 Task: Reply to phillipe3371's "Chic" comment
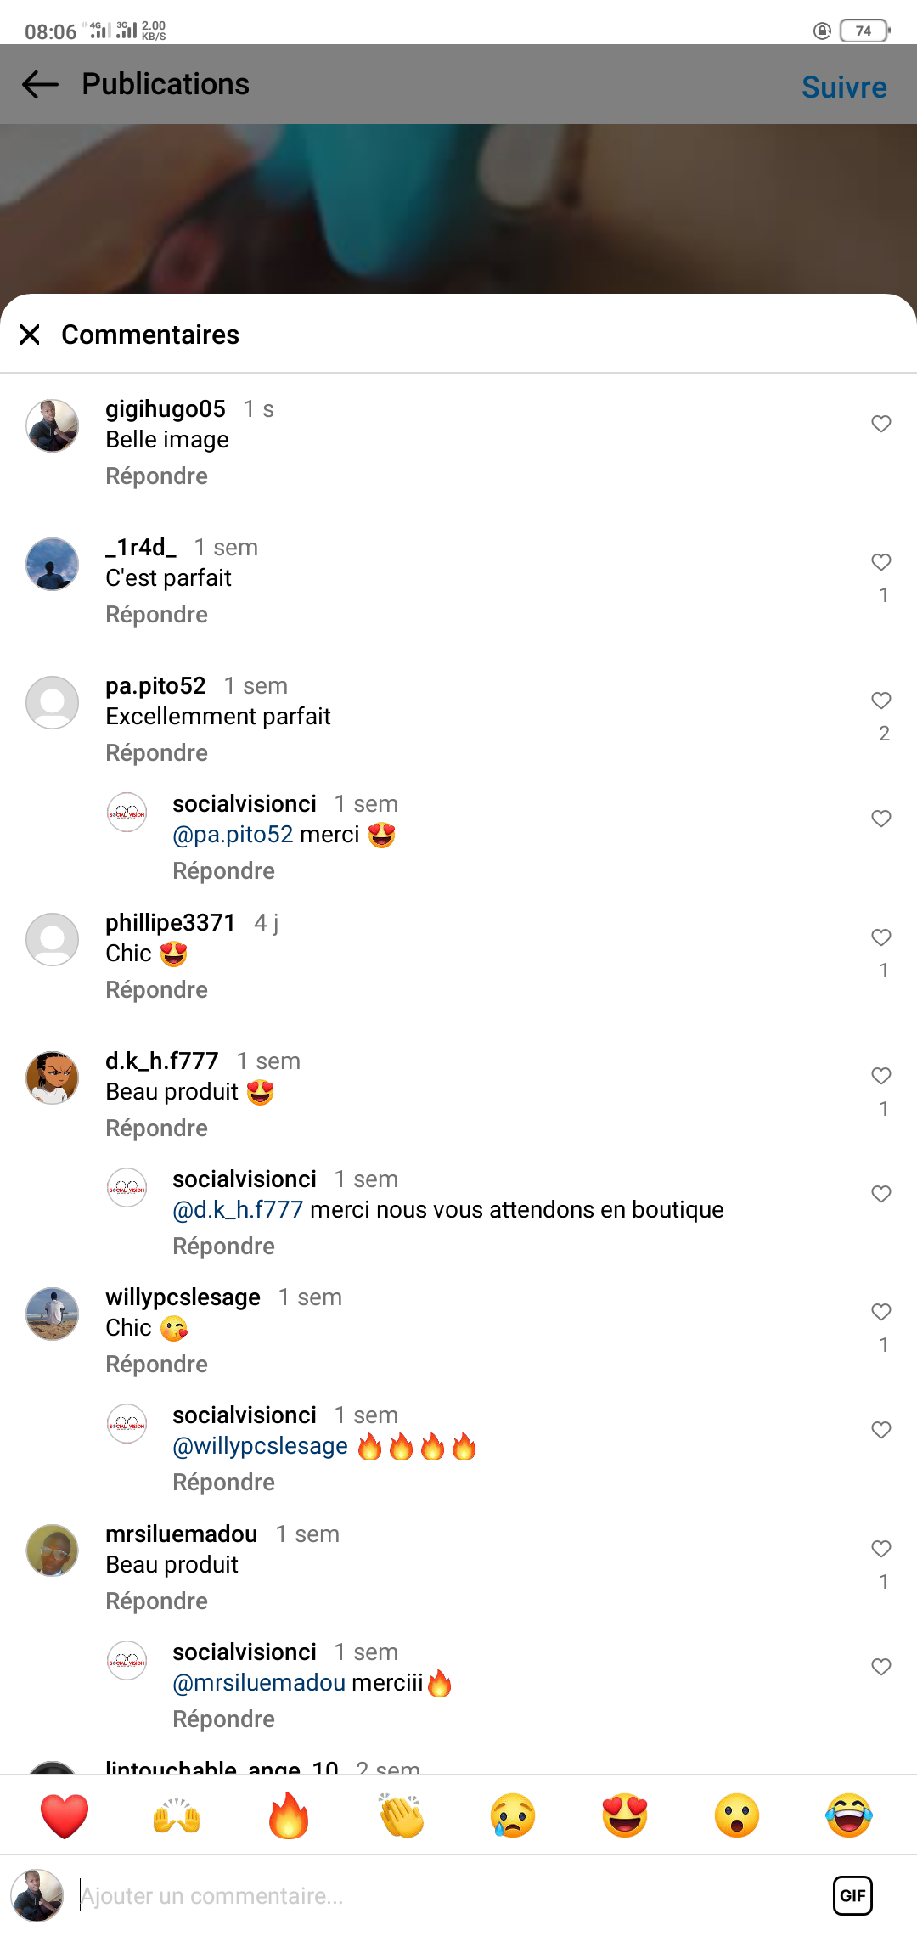pos(156,990)
